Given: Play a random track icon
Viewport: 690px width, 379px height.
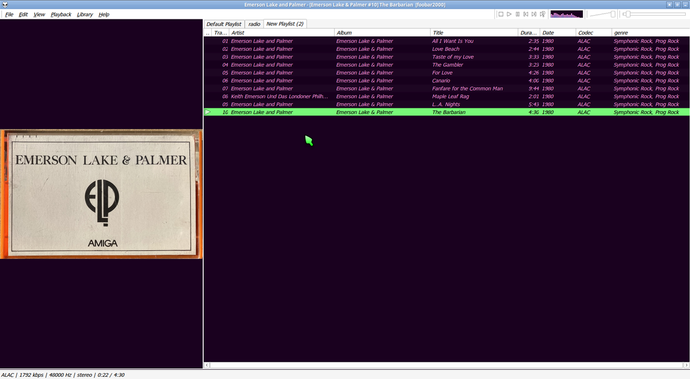Looking at the screenshot, I should 542,14.
